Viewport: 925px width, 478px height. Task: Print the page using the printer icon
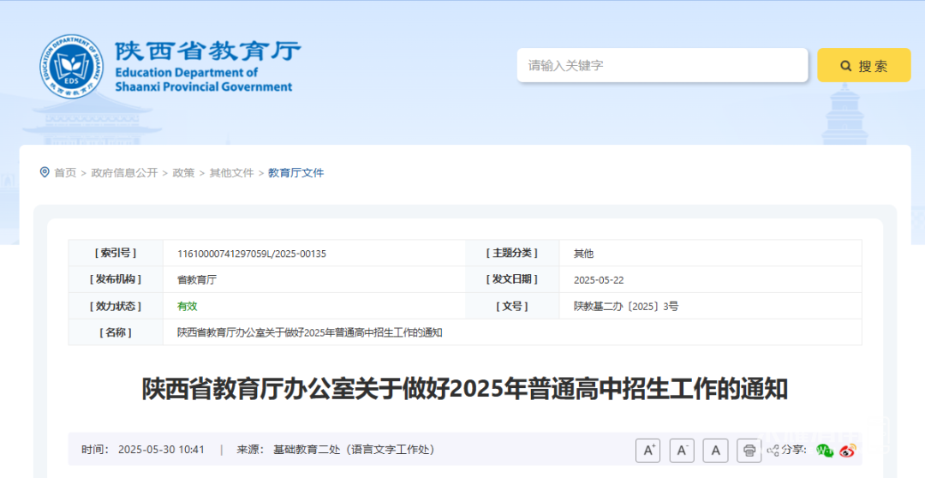pos(749,450)
